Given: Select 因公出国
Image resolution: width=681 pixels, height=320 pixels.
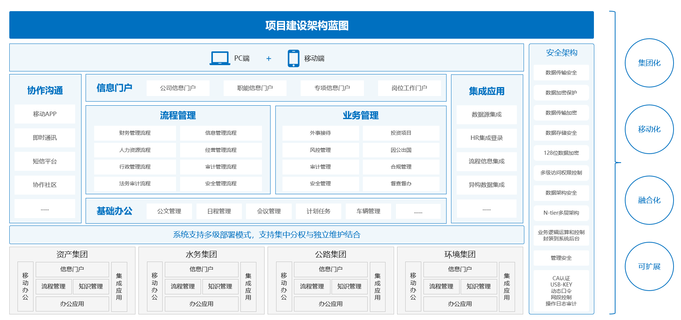Looking at the screenshot, I should coord(401,150).
